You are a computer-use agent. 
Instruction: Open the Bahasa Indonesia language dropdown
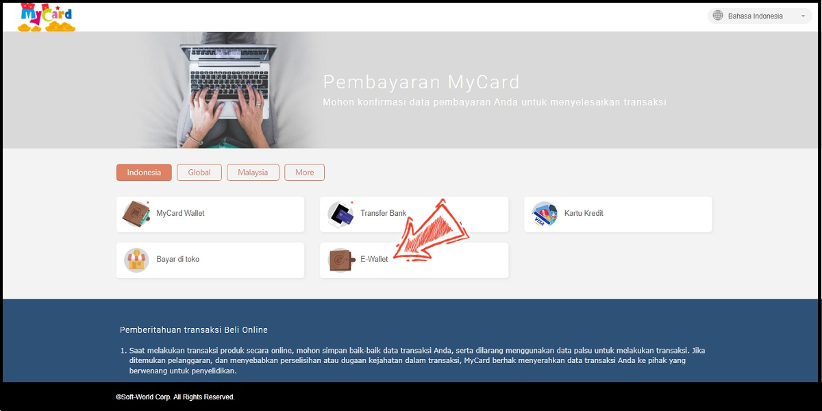click(x=760, y=16)
